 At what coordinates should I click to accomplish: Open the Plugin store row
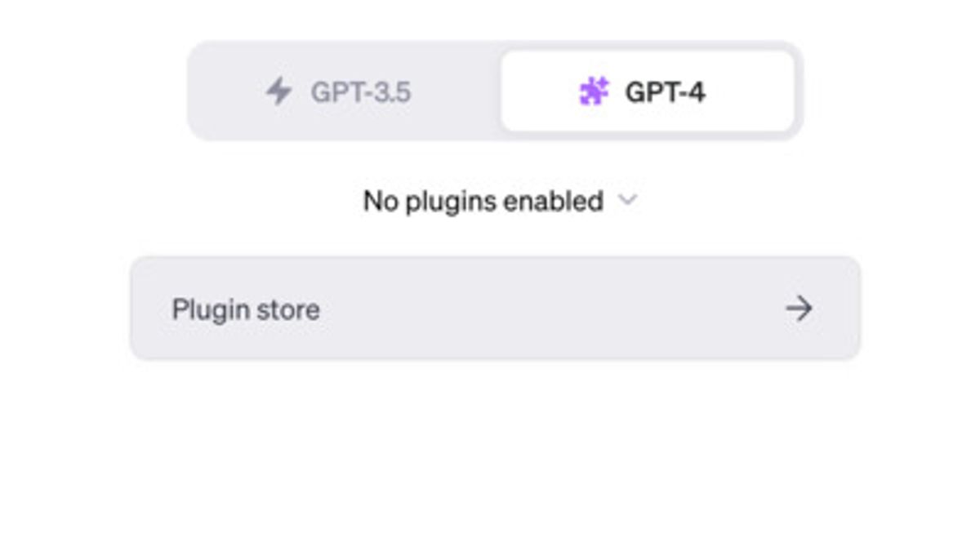point(495,309)
